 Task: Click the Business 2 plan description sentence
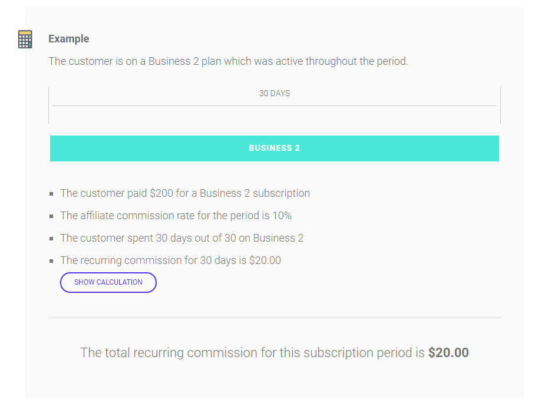pyautogui.click(x=228, y=61)
